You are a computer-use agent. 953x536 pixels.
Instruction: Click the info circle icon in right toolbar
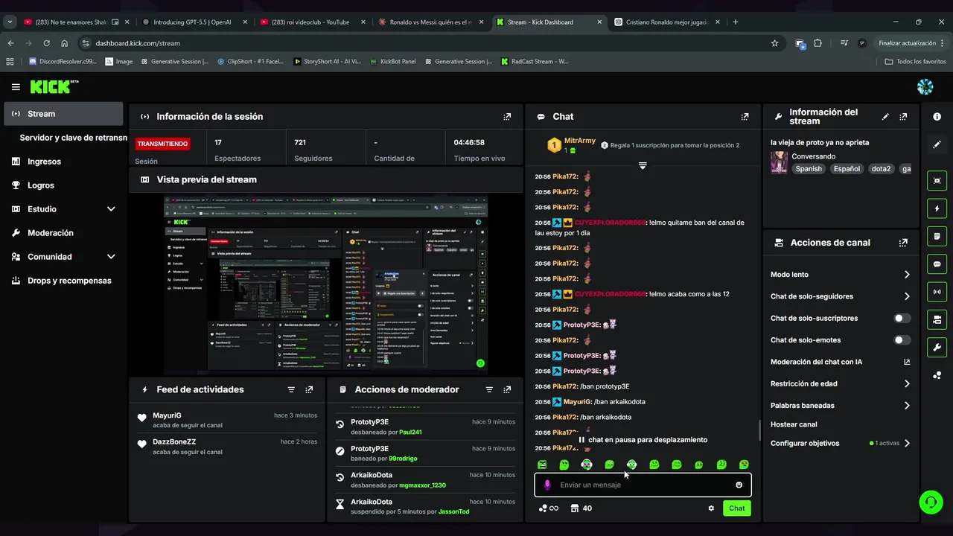937,117
